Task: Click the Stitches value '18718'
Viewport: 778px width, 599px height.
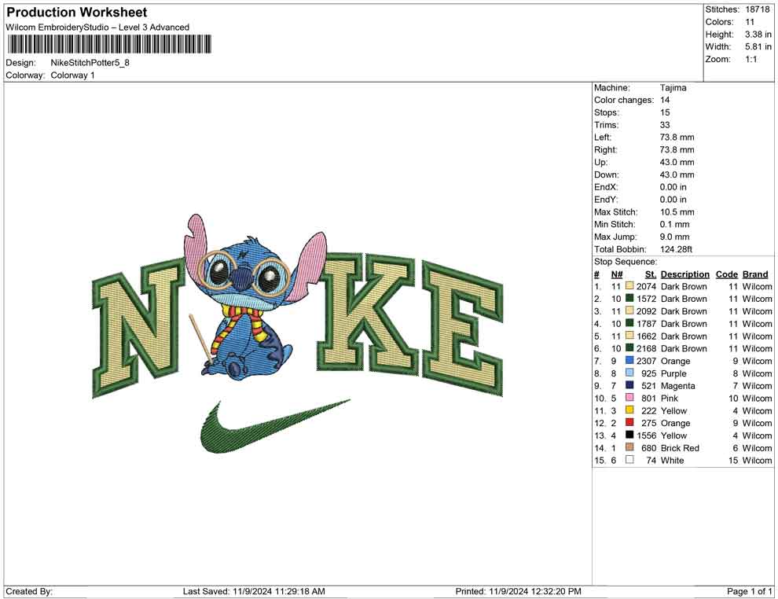Action: pyautogui.click(x=757, y=9)
